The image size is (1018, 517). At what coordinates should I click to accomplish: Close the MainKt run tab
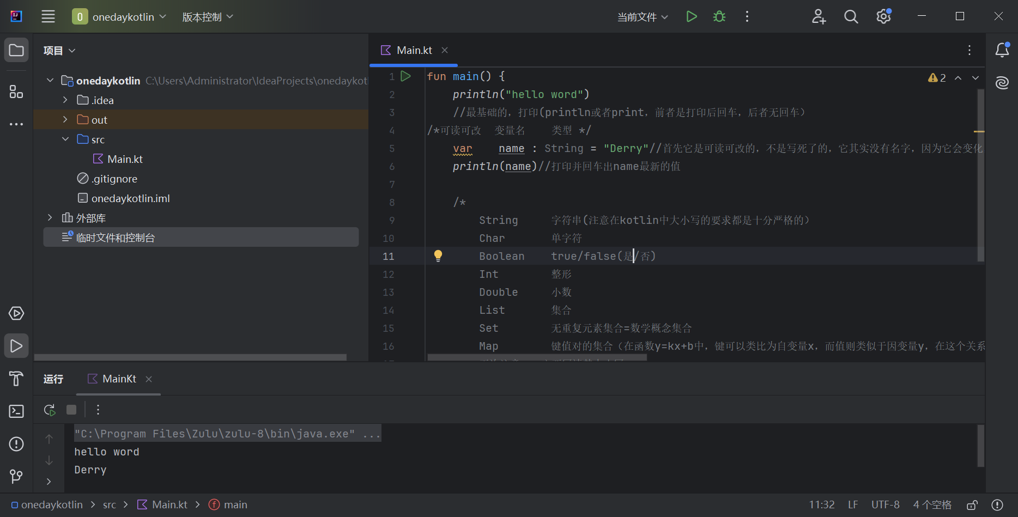pos(149,379)
